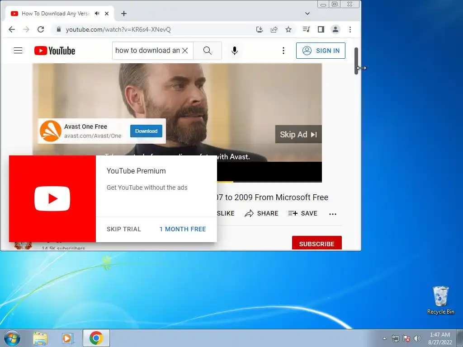The height and width of the screenshot is (347, 463).
Task: Open YouTube settings three-dot menu
Action: (283, 51)
